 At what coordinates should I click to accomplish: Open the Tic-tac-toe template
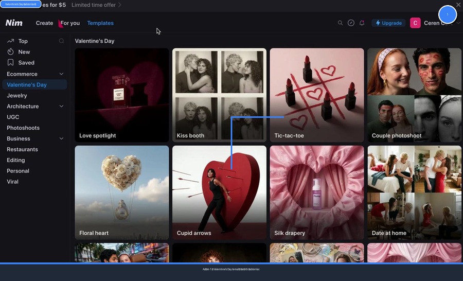point(317,95)
